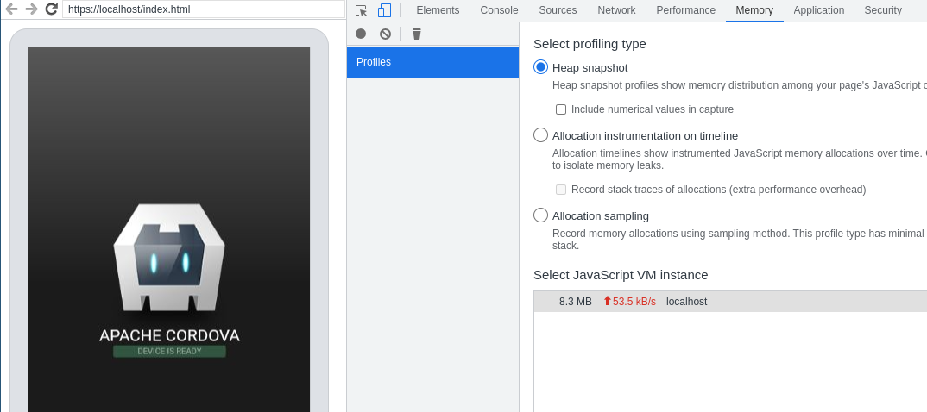Click the DEVICE IS READY status label
This screenshot has width=927, height=412.
(x=169, y=351)
